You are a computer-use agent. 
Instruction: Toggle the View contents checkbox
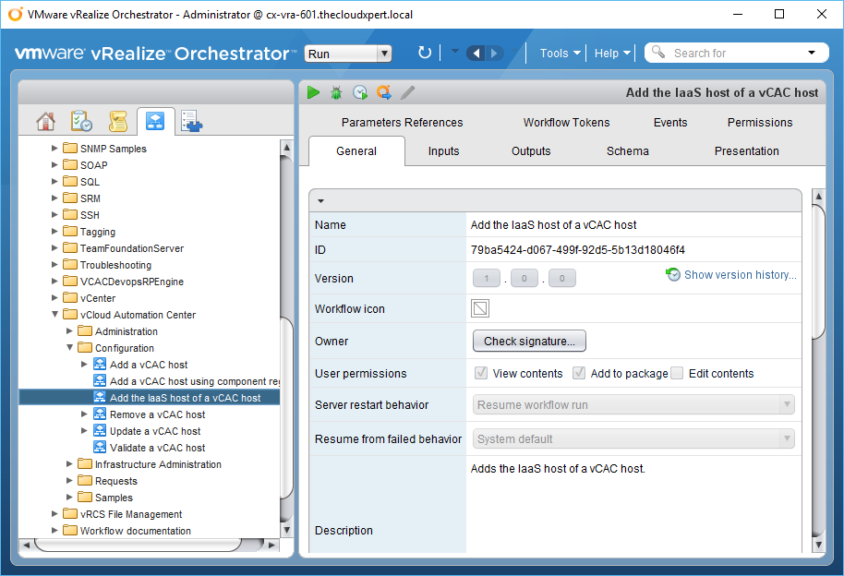[x=481, y=374]
